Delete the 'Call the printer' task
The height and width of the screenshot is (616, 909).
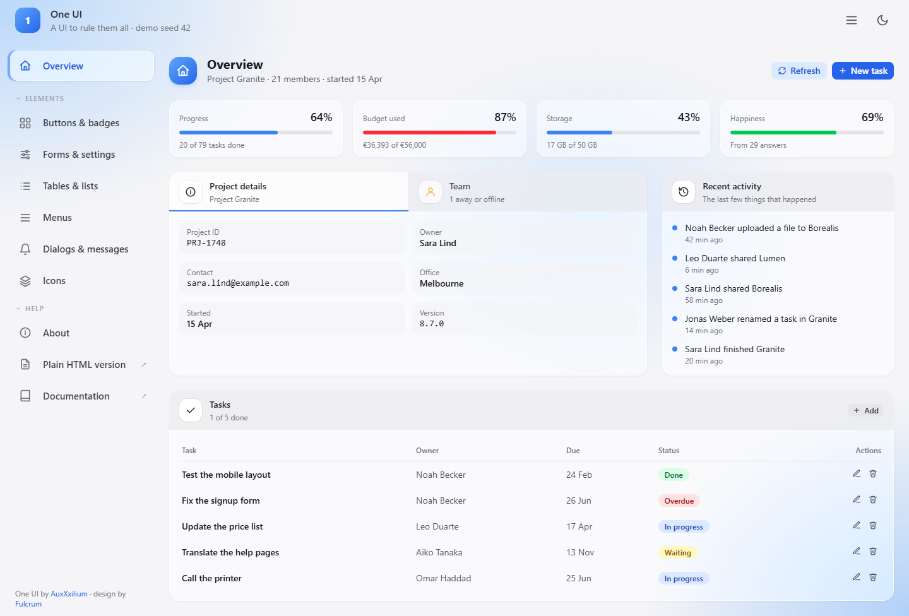click(x=873, y=577)
